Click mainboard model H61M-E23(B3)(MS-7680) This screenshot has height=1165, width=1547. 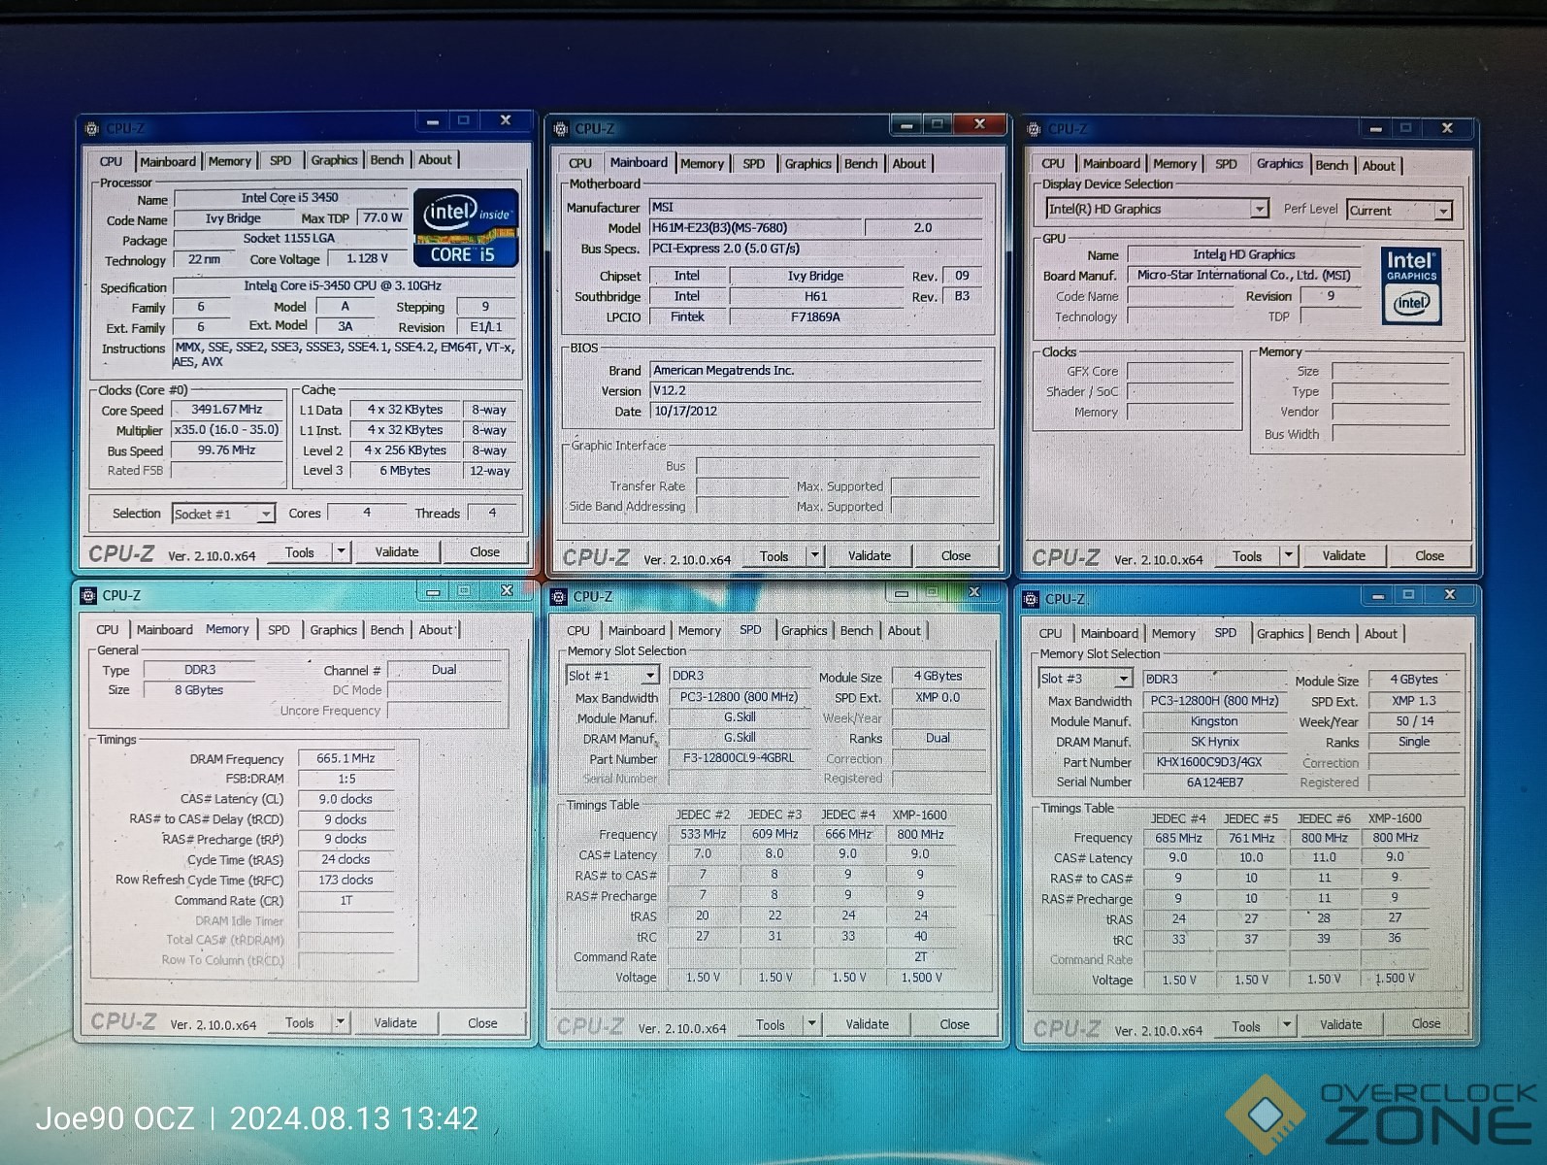coord(754,228)
